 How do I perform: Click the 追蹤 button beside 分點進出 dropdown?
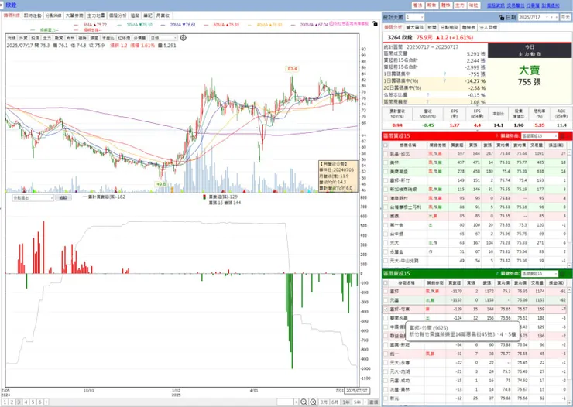(63, 197)
